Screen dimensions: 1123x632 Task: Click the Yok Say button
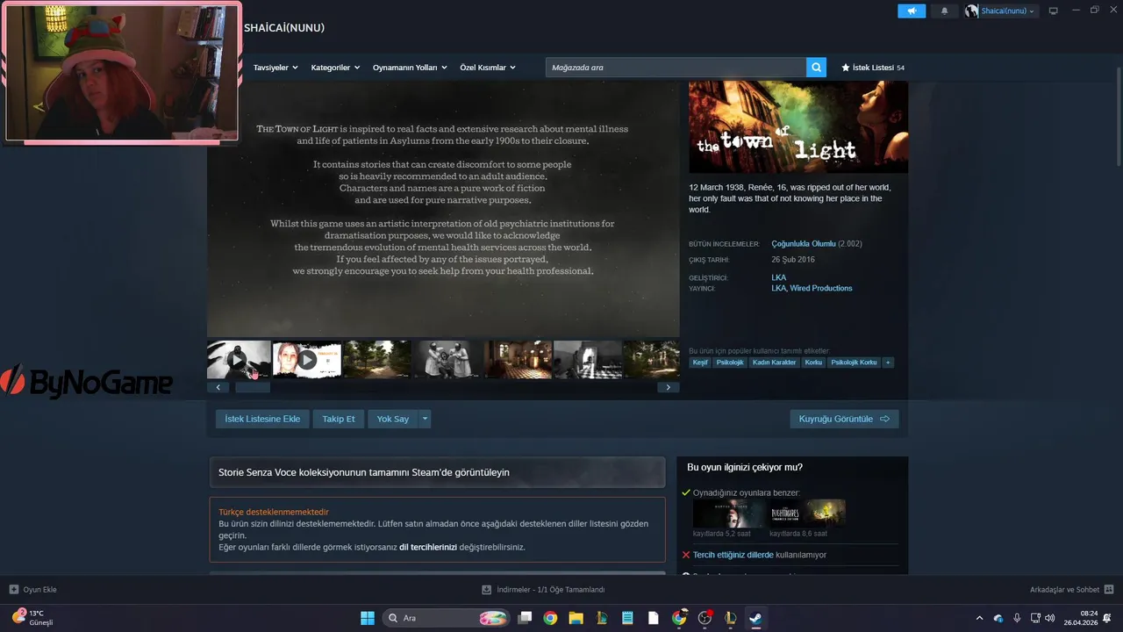[x=393, y=419]
